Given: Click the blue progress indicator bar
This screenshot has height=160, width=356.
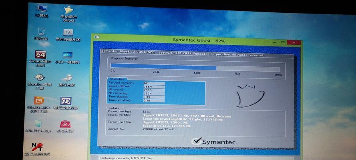Looking at the screenshot, I should click(x=163, y=67).
